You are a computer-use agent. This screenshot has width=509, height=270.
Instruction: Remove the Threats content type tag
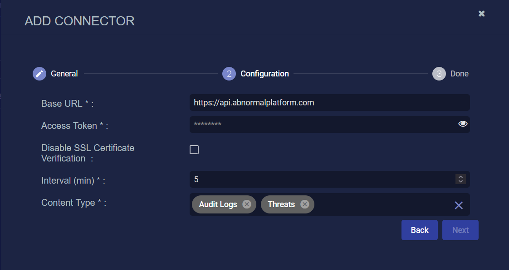304,204
